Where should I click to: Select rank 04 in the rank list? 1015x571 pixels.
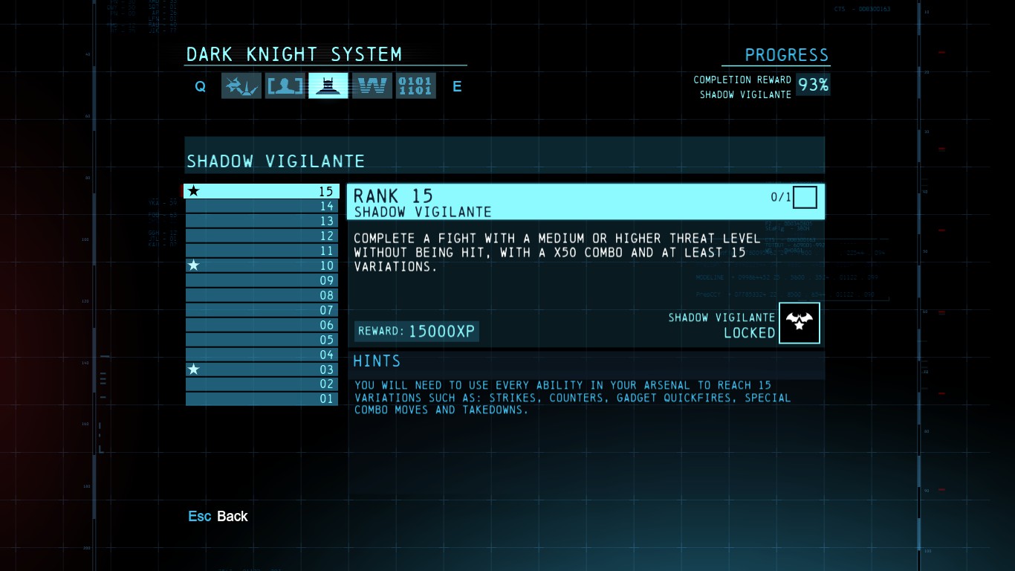point(262,355)
